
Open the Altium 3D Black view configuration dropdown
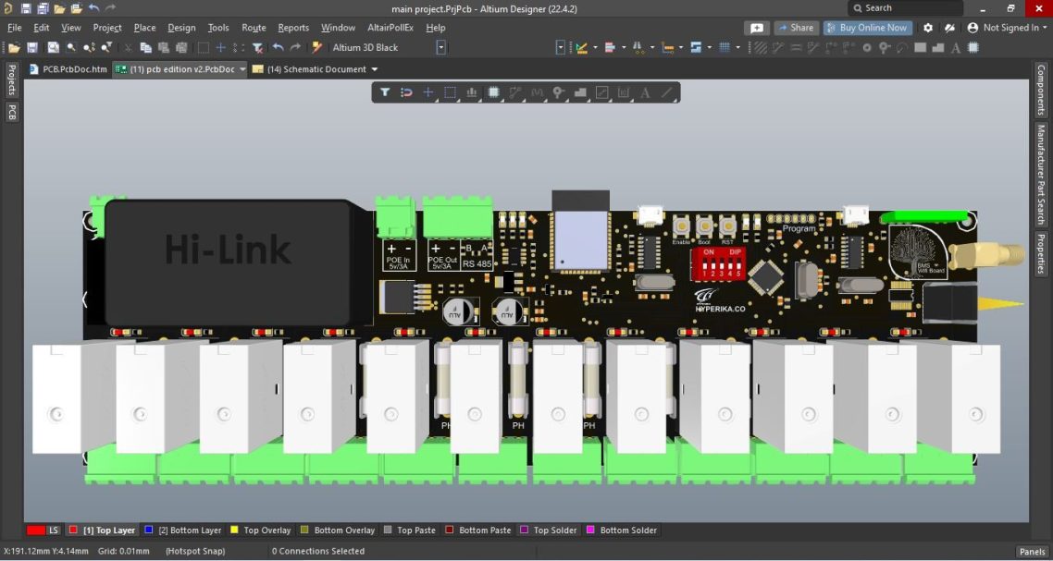point(441,48)
